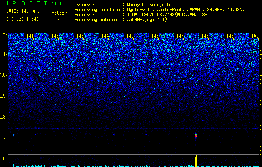Click the 1144 time marker
Viewport: 262px width, 167px height.
tap(104, 36)
